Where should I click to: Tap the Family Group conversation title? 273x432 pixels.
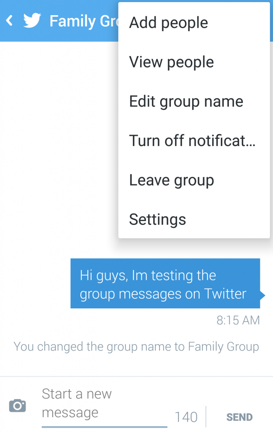84,21
